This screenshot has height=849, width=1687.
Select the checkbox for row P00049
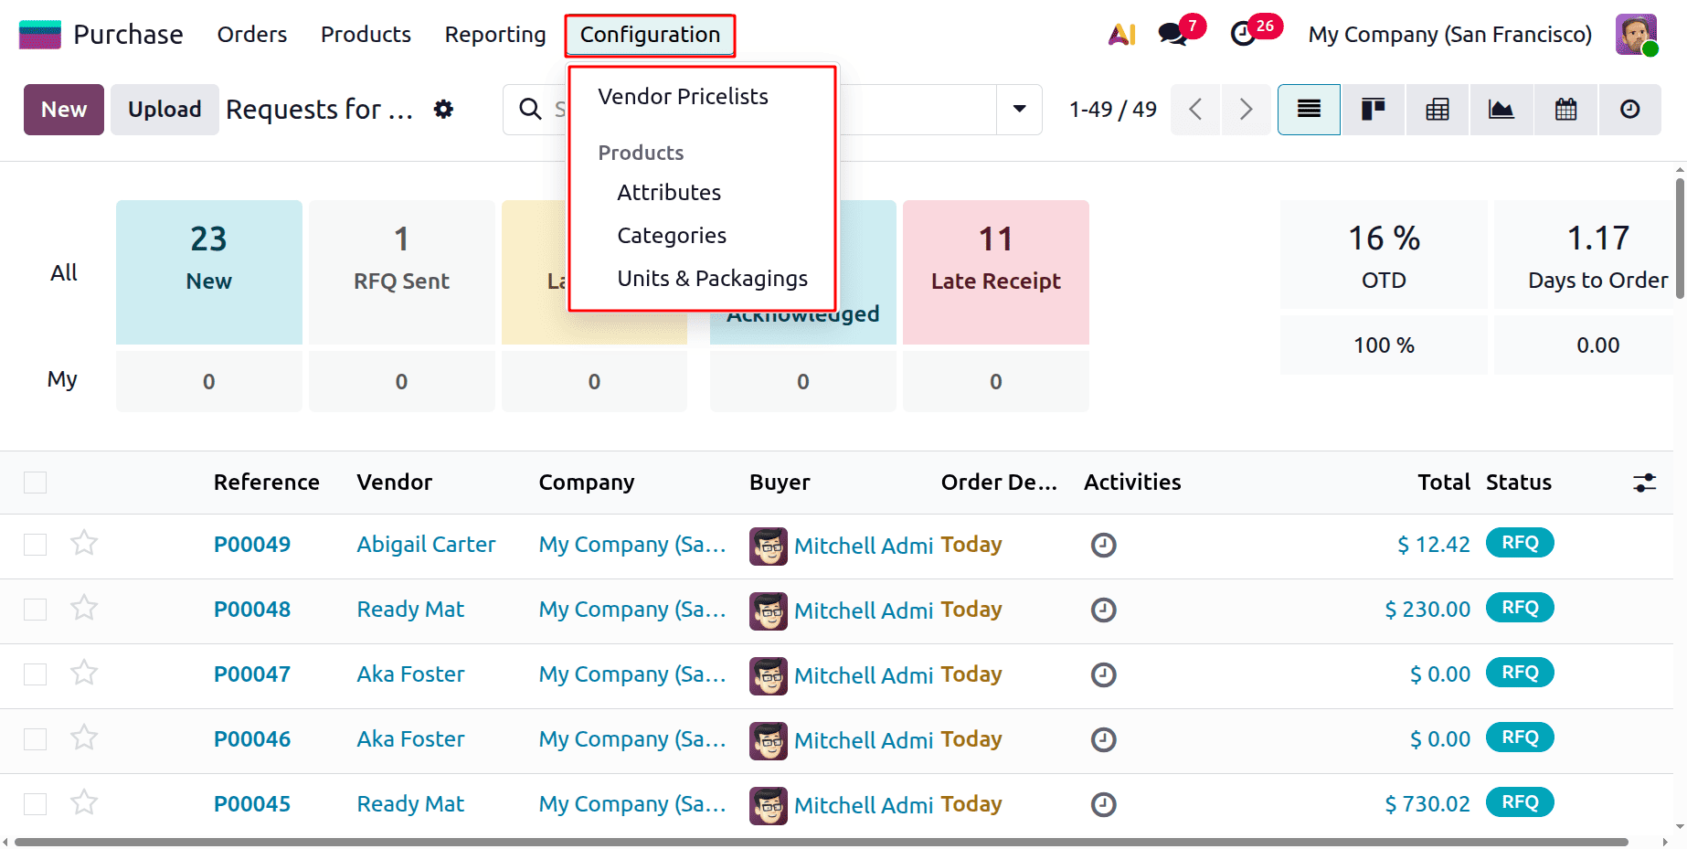35,544
